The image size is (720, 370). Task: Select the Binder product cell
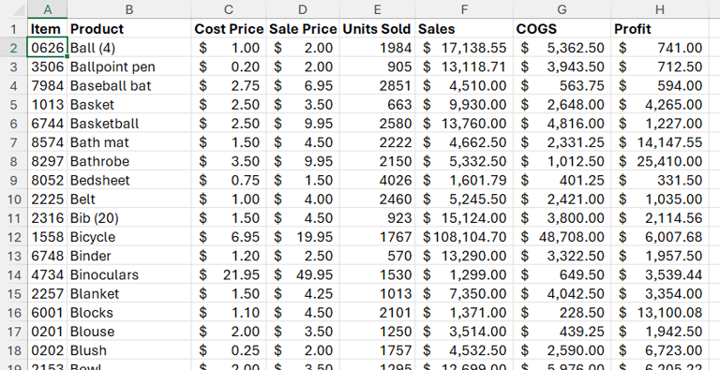point(129,256)
